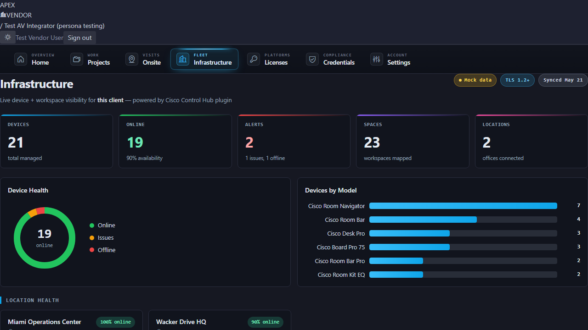The height and width of the screenshot is (330, 588).
Task: Click the APEX logo text
Action: coord(8,5)
